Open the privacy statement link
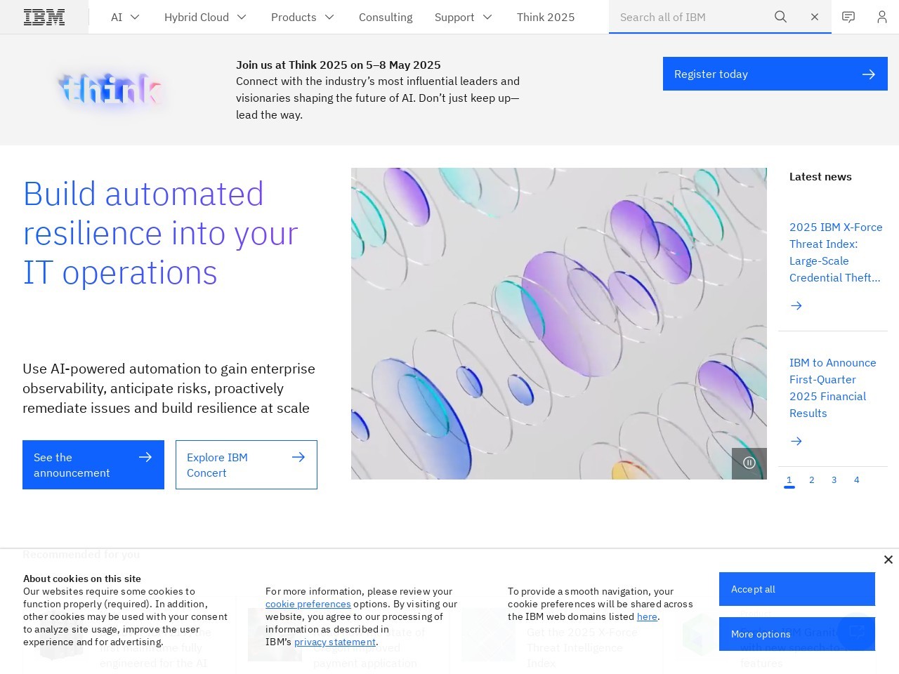Viewport: 899px width, 674px height. [x=335, y=642]
